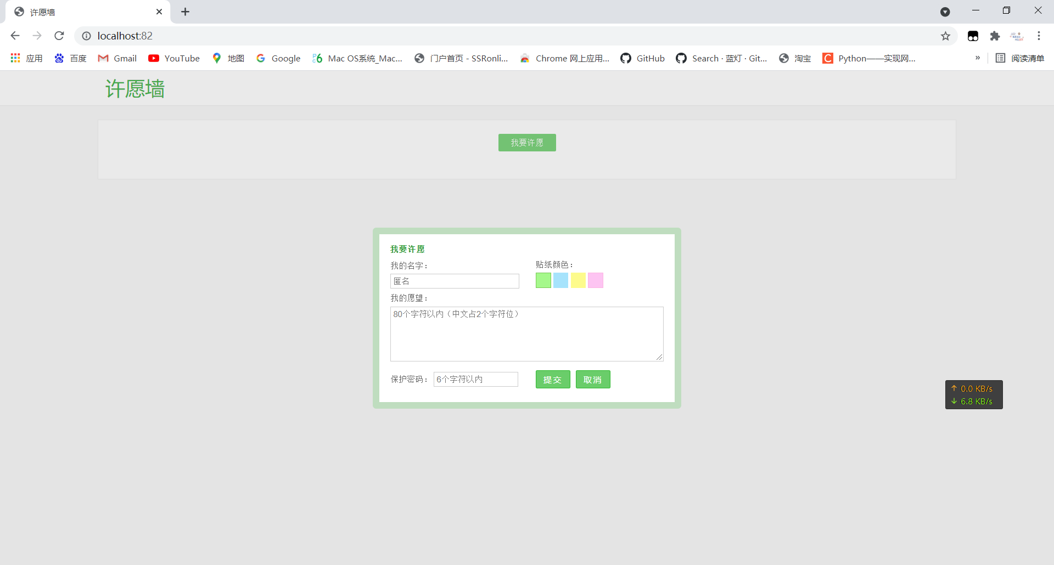Open the YouTube bookmark
1054x565 pixels.
(x=174, y=58)
